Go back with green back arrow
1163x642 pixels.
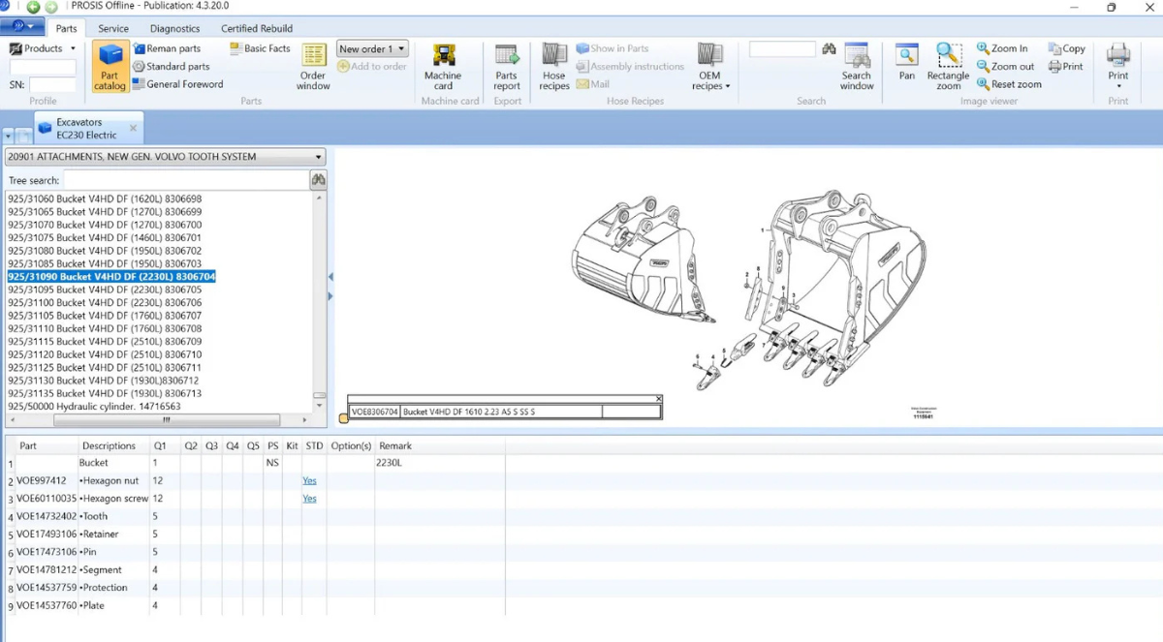click(x=33, y=7)
